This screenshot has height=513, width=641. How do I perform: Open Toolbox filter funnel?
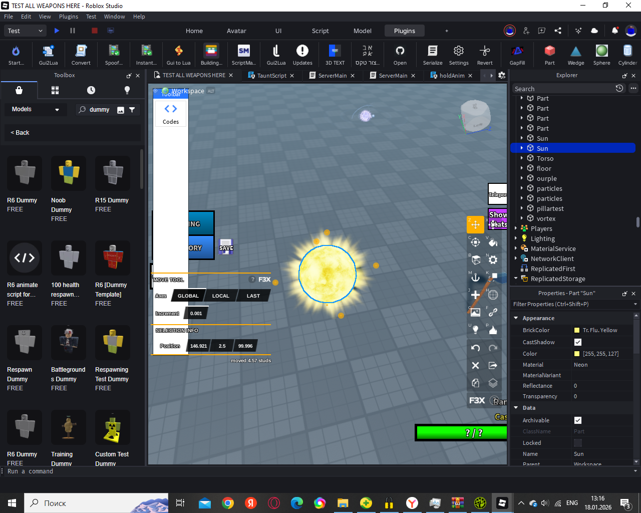[132, 110]
